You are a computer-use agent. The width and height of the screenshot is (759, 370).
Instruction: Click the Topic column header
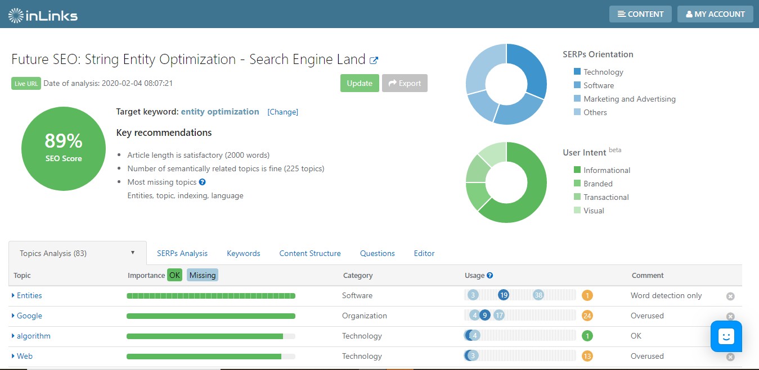pos(22,276)
